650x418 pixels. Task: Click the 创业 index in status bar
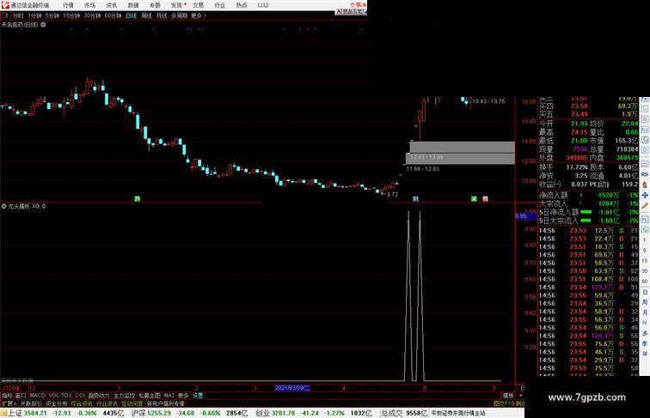(262, 413)
